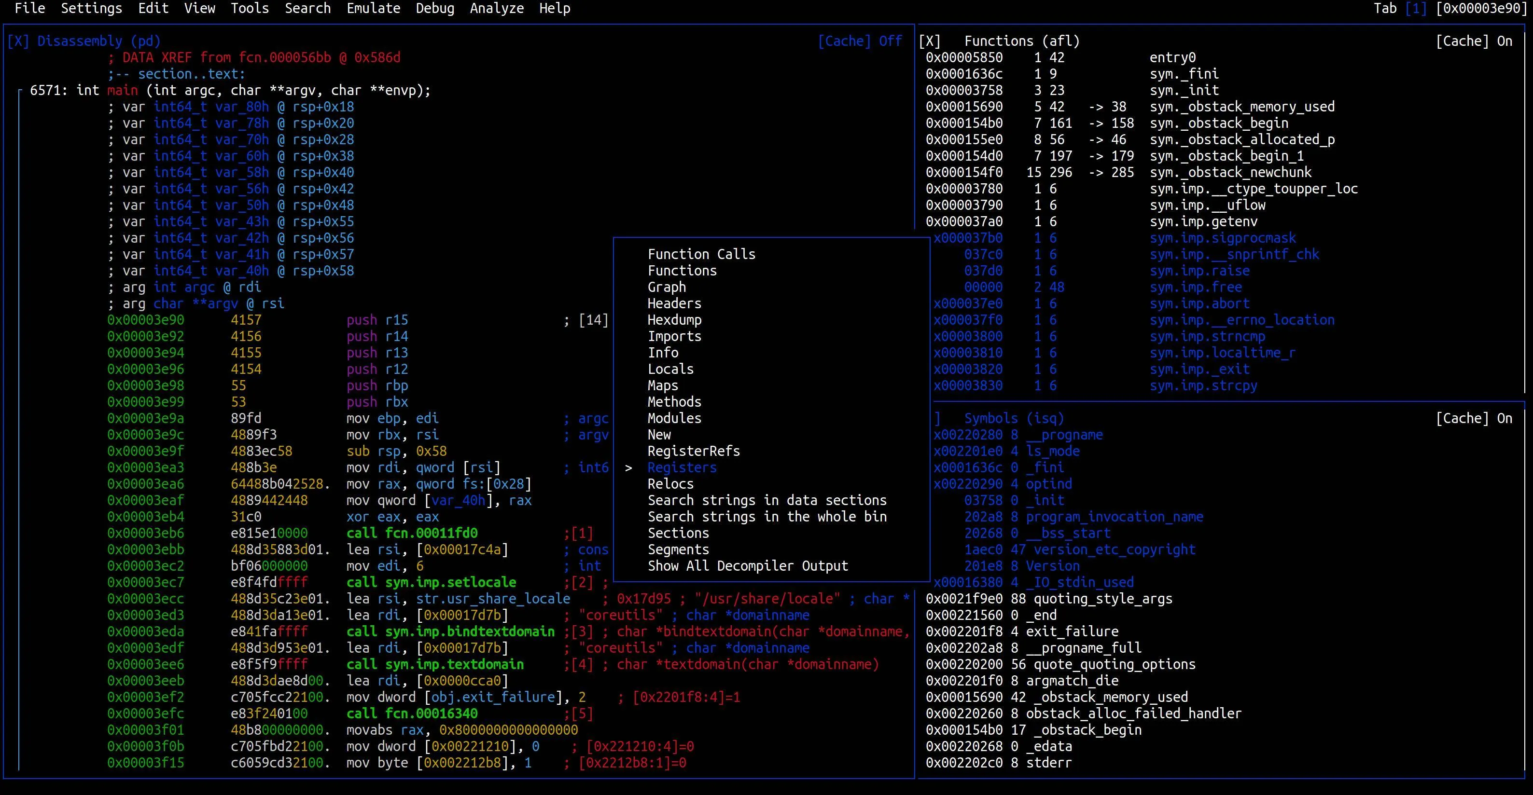Viewport: 1533px width, 795px height.
Task: Pick Search strings in data sections
Action: tap(766, 500)
